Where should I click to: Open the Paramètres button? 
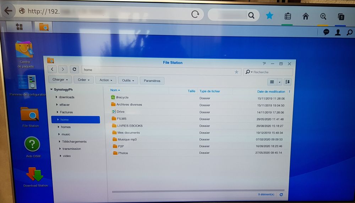pos(152,81)
